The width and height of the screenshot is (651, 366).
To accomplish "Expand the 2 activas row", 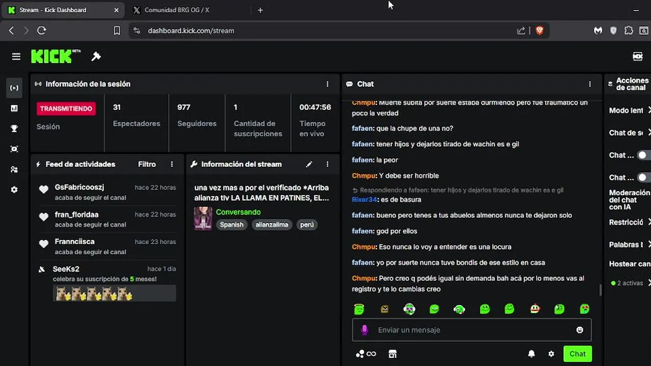I will [x=631, y=283].
